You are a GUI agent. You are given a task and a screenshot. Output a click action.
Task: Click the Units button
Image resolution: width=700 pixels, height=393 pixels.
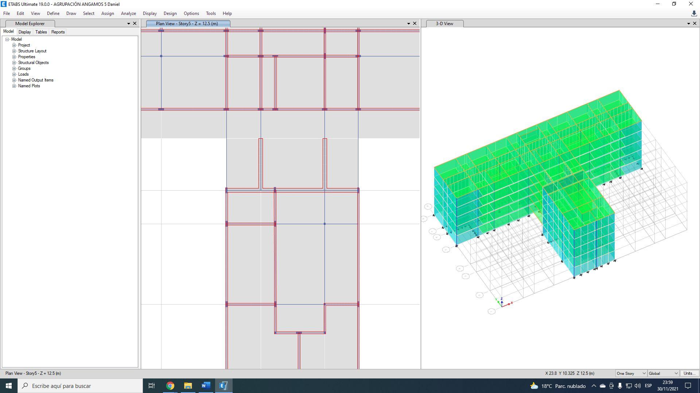pos(689,373)
